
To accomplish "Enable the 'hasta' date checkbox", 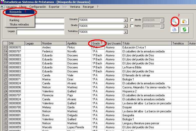I will coord(132,26).
